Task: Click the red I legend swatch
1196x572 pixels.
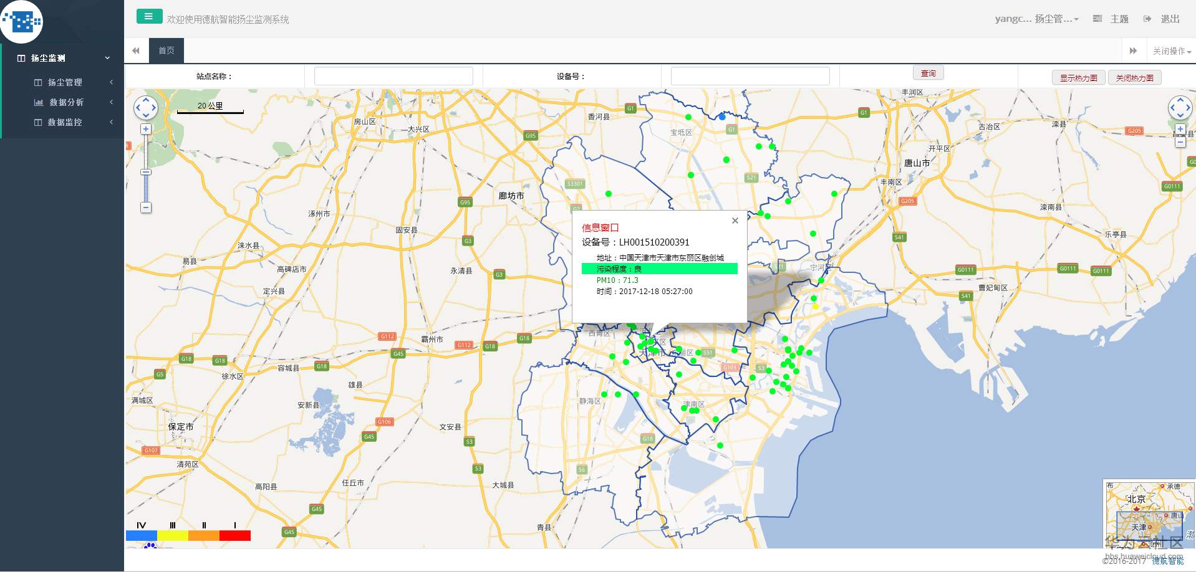Action: (x=235, y=536)
